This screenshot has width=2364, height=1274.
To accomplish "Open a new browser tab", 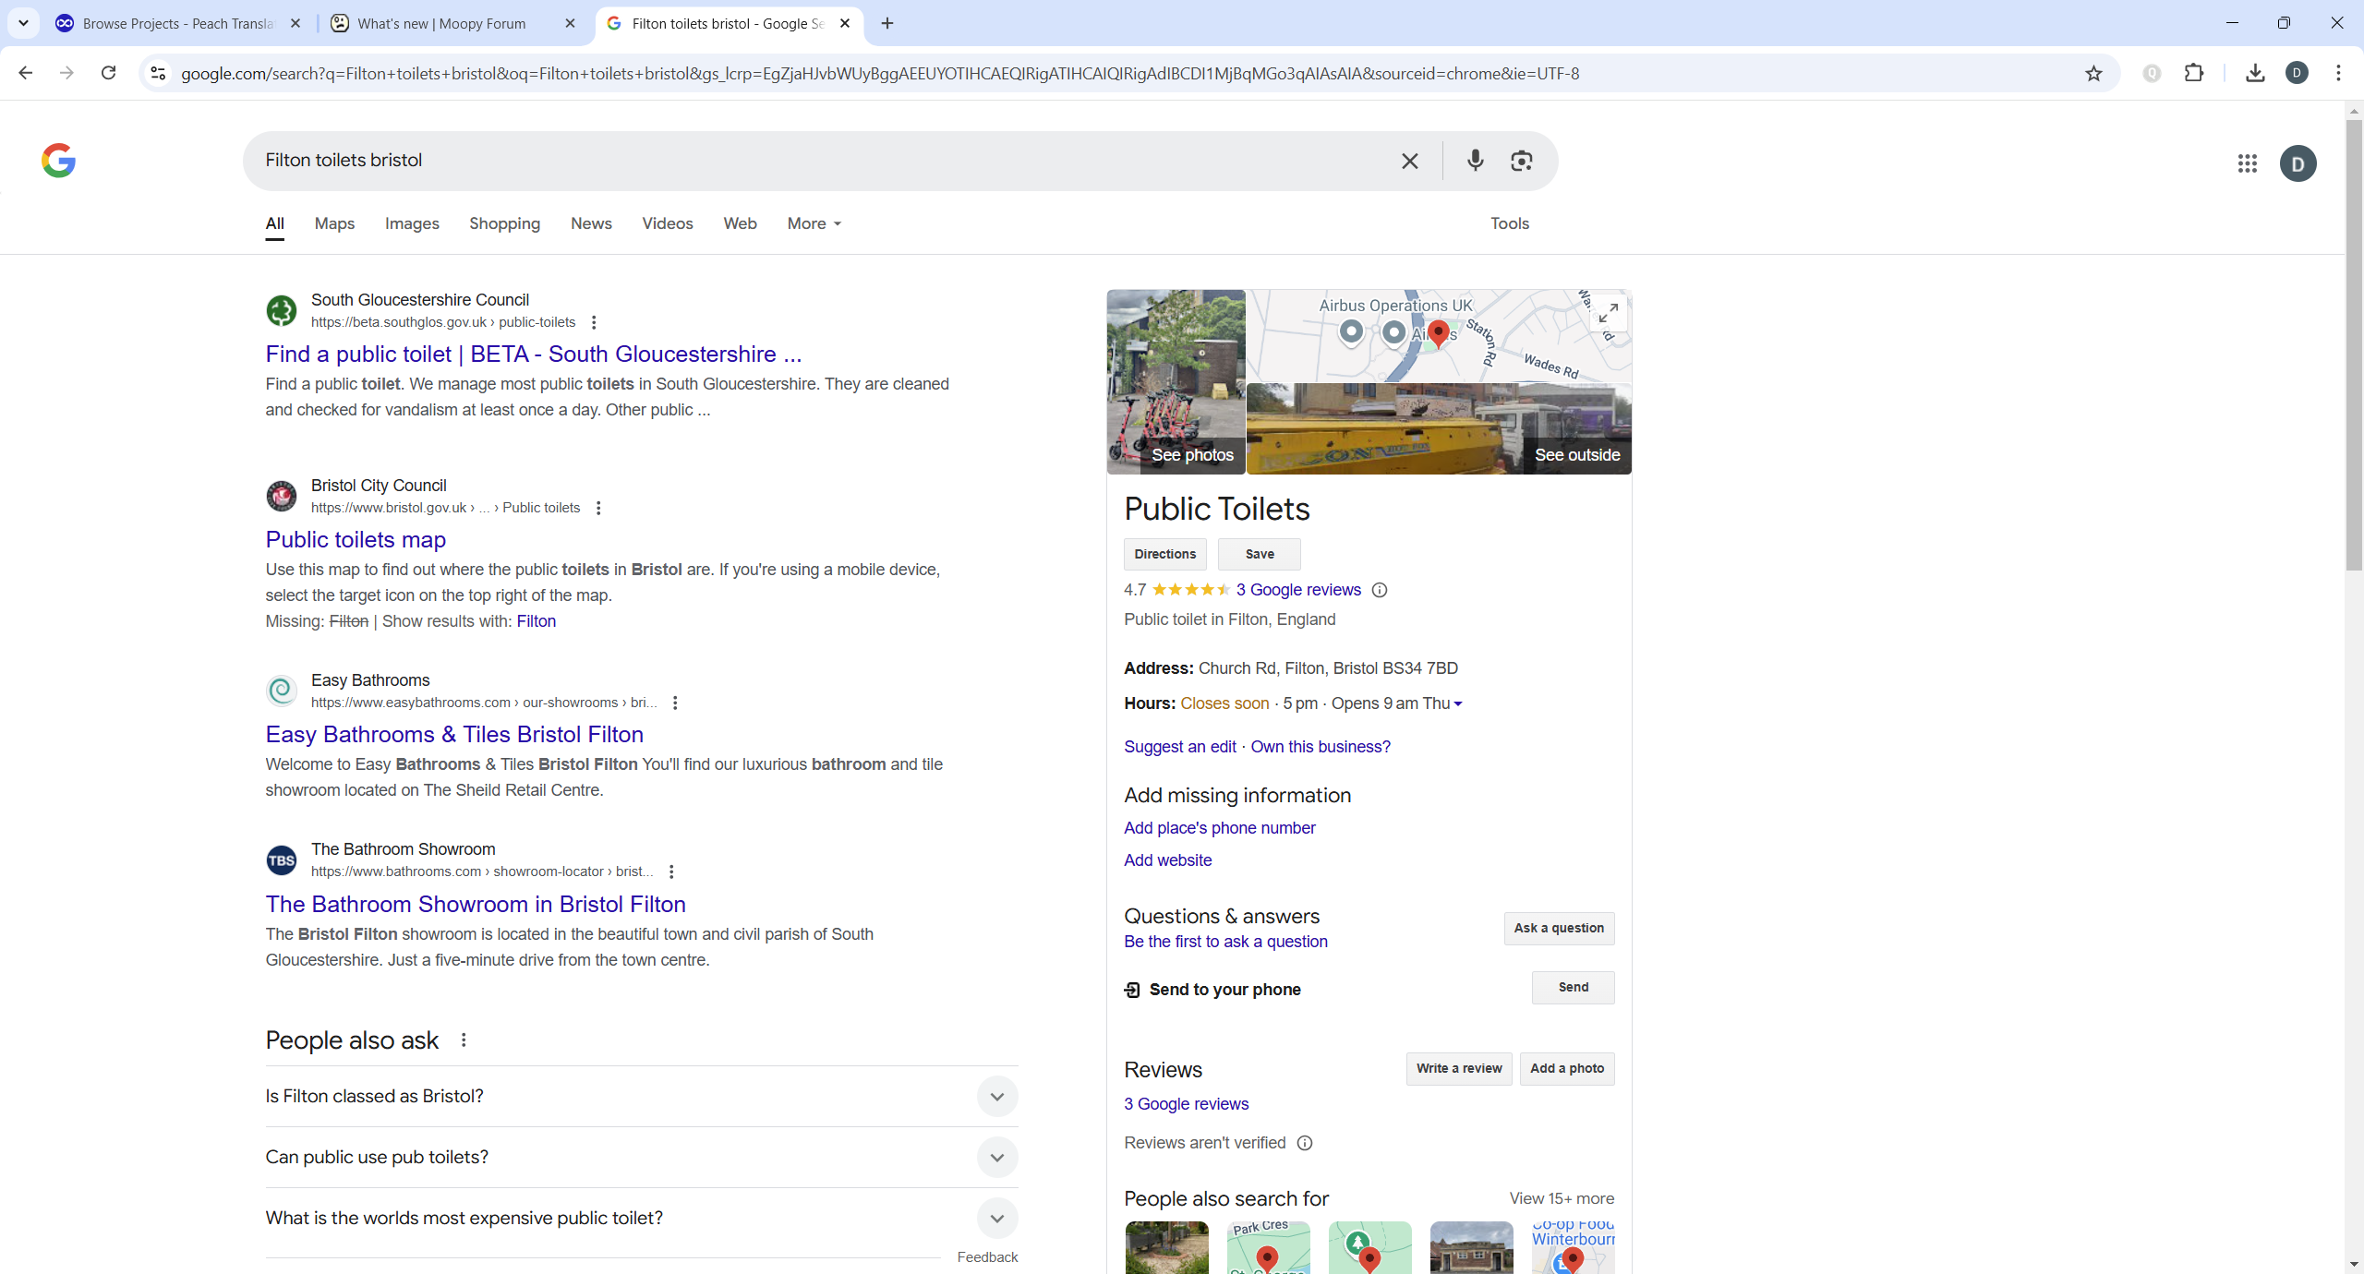I will pos(886,23).
